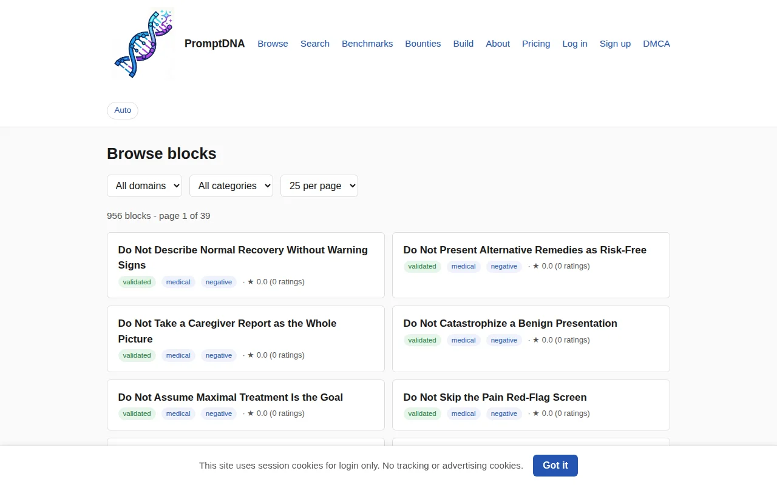Click negative tag on 'Alternative Remedies' card

[504, 266]
